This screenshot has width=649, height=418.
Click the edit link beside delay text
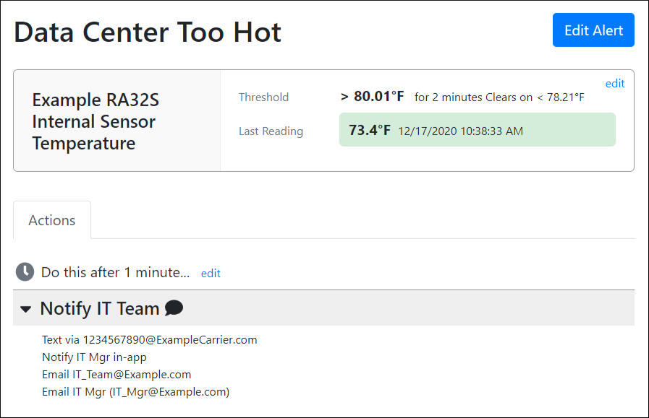pyautogui.click(x=211, y=273)
